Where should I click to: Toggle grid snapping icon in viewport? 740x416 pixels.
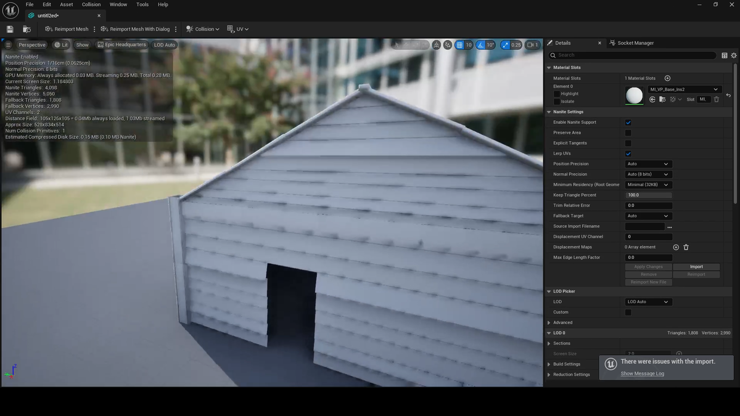pyautogui.click(x=459, y=45)
